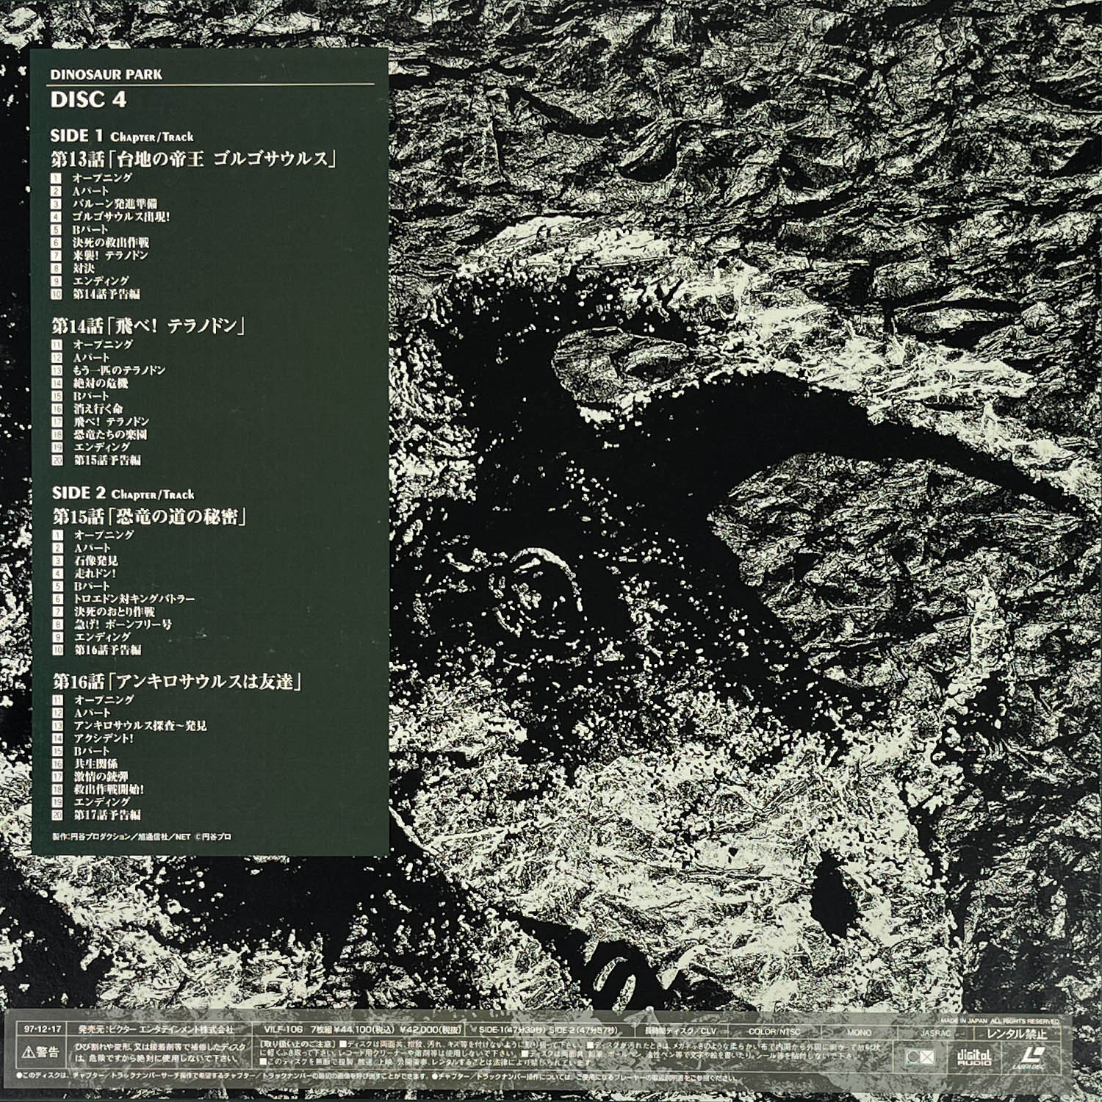Click track 17 '飛べ! テラノドン' on Side 1

(x=111, y=422)
